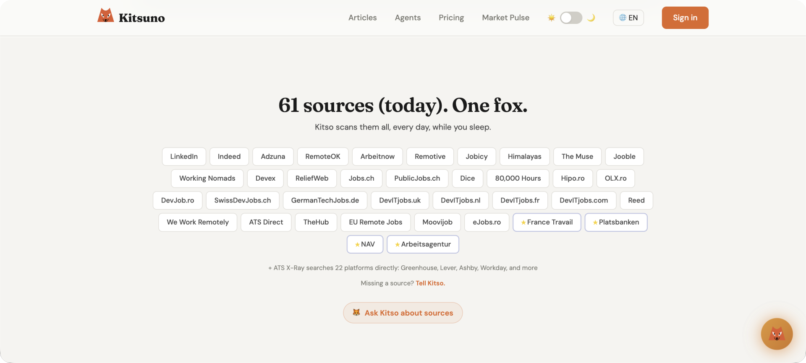Screen dimensions: 806x363
Task: Click the star on Platsbanken chip
Action: pos(595,223)
